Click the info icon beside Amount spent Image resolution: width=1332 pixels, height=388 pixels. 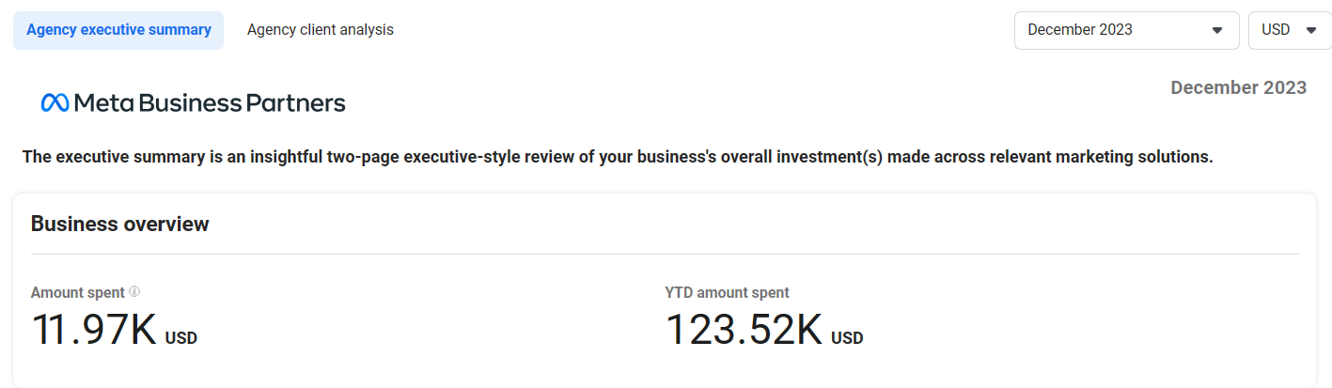[134, 292]
